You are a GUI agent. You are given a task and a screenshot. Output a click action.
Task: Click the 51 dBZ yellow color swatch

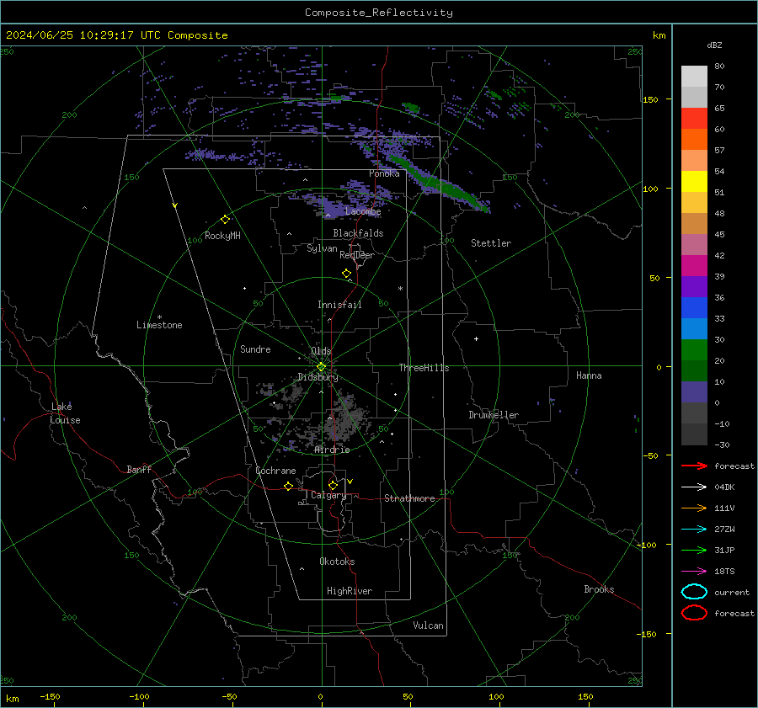click(694, 181)
